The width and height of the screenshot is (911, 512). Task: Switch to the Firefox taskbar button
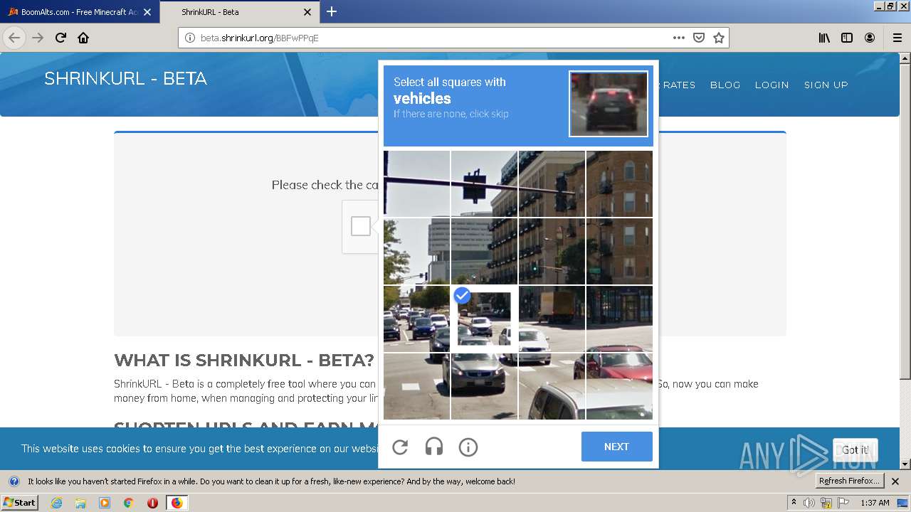click(x=177, y=503)
